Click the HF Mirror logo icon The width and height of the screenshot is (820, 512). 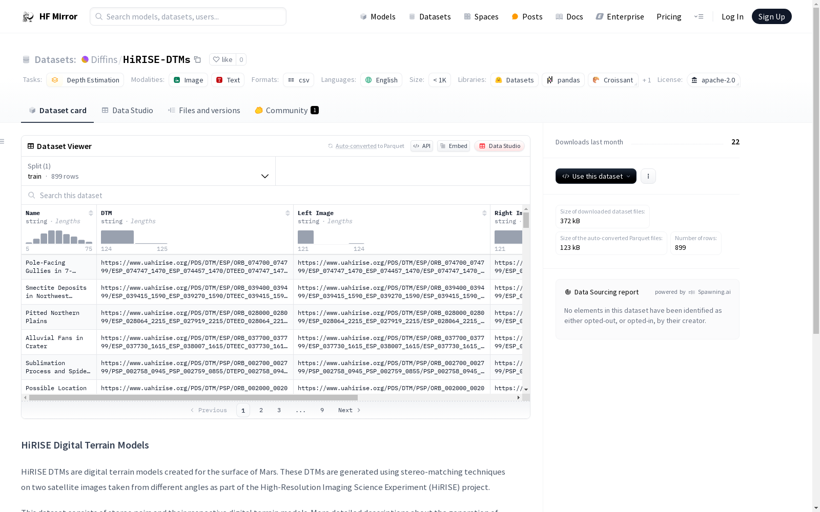pyautogui.click(x=28, y=16)
